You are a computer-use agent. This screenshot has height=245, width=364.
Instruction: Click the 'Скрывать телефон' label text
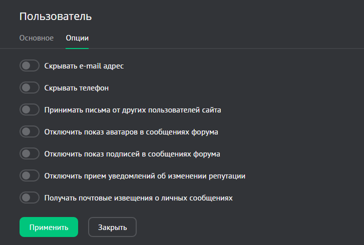pos(77,88)
